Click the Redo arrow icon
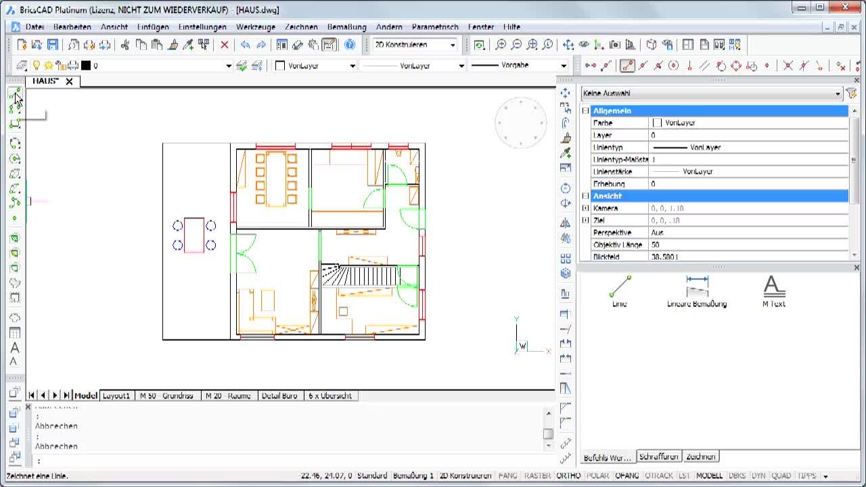 (260, 45)
